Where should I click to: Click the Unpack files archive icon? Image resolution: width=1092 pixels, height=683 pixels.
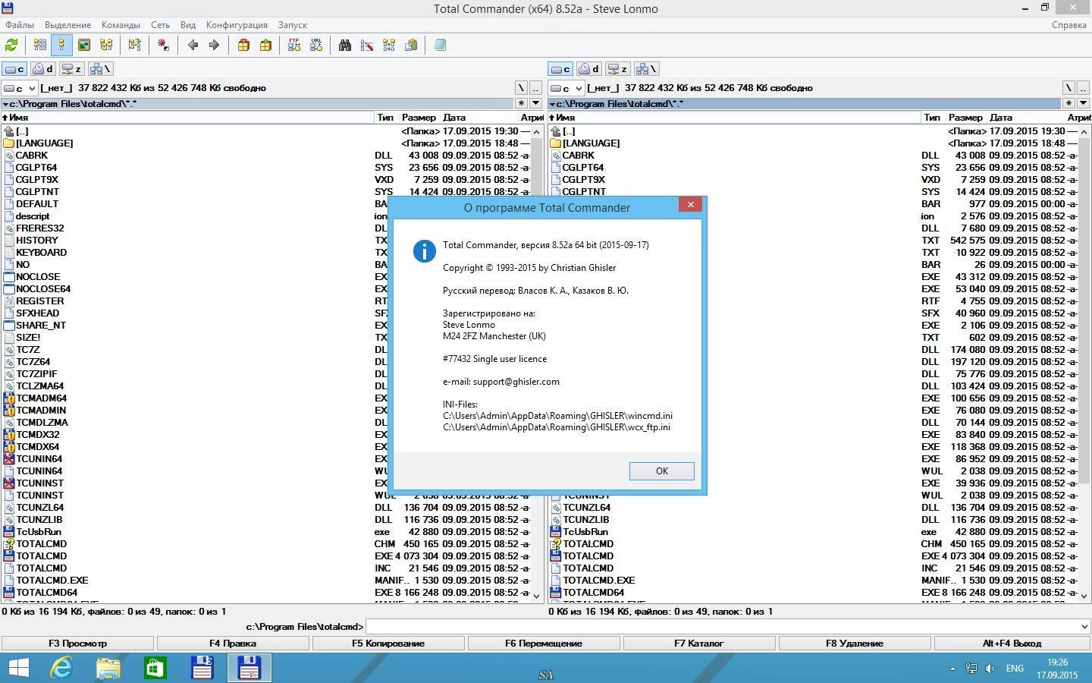[265, 46]
